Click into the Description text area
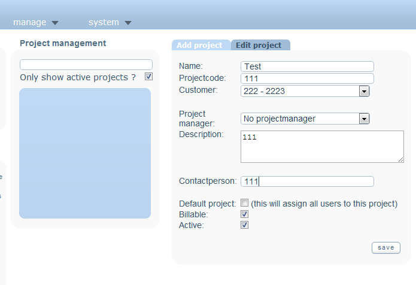Image resolution: width=416 pixels, height=285 pixels. pyautogui.click(x=322, y=146)
